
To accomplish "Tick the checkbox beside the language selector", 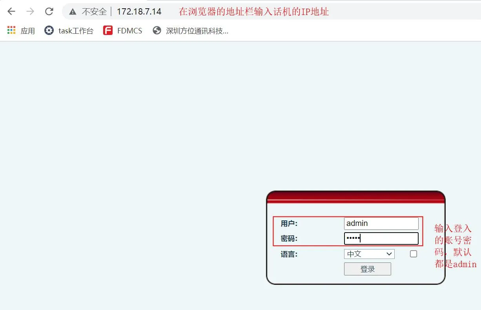I will (x=413, y=254).
